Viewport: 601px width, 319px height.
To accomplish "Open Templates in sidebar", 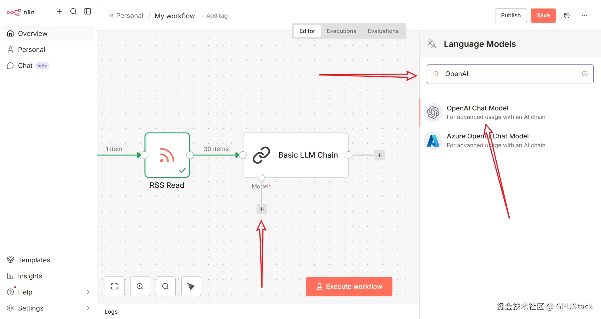I will 49,260.
